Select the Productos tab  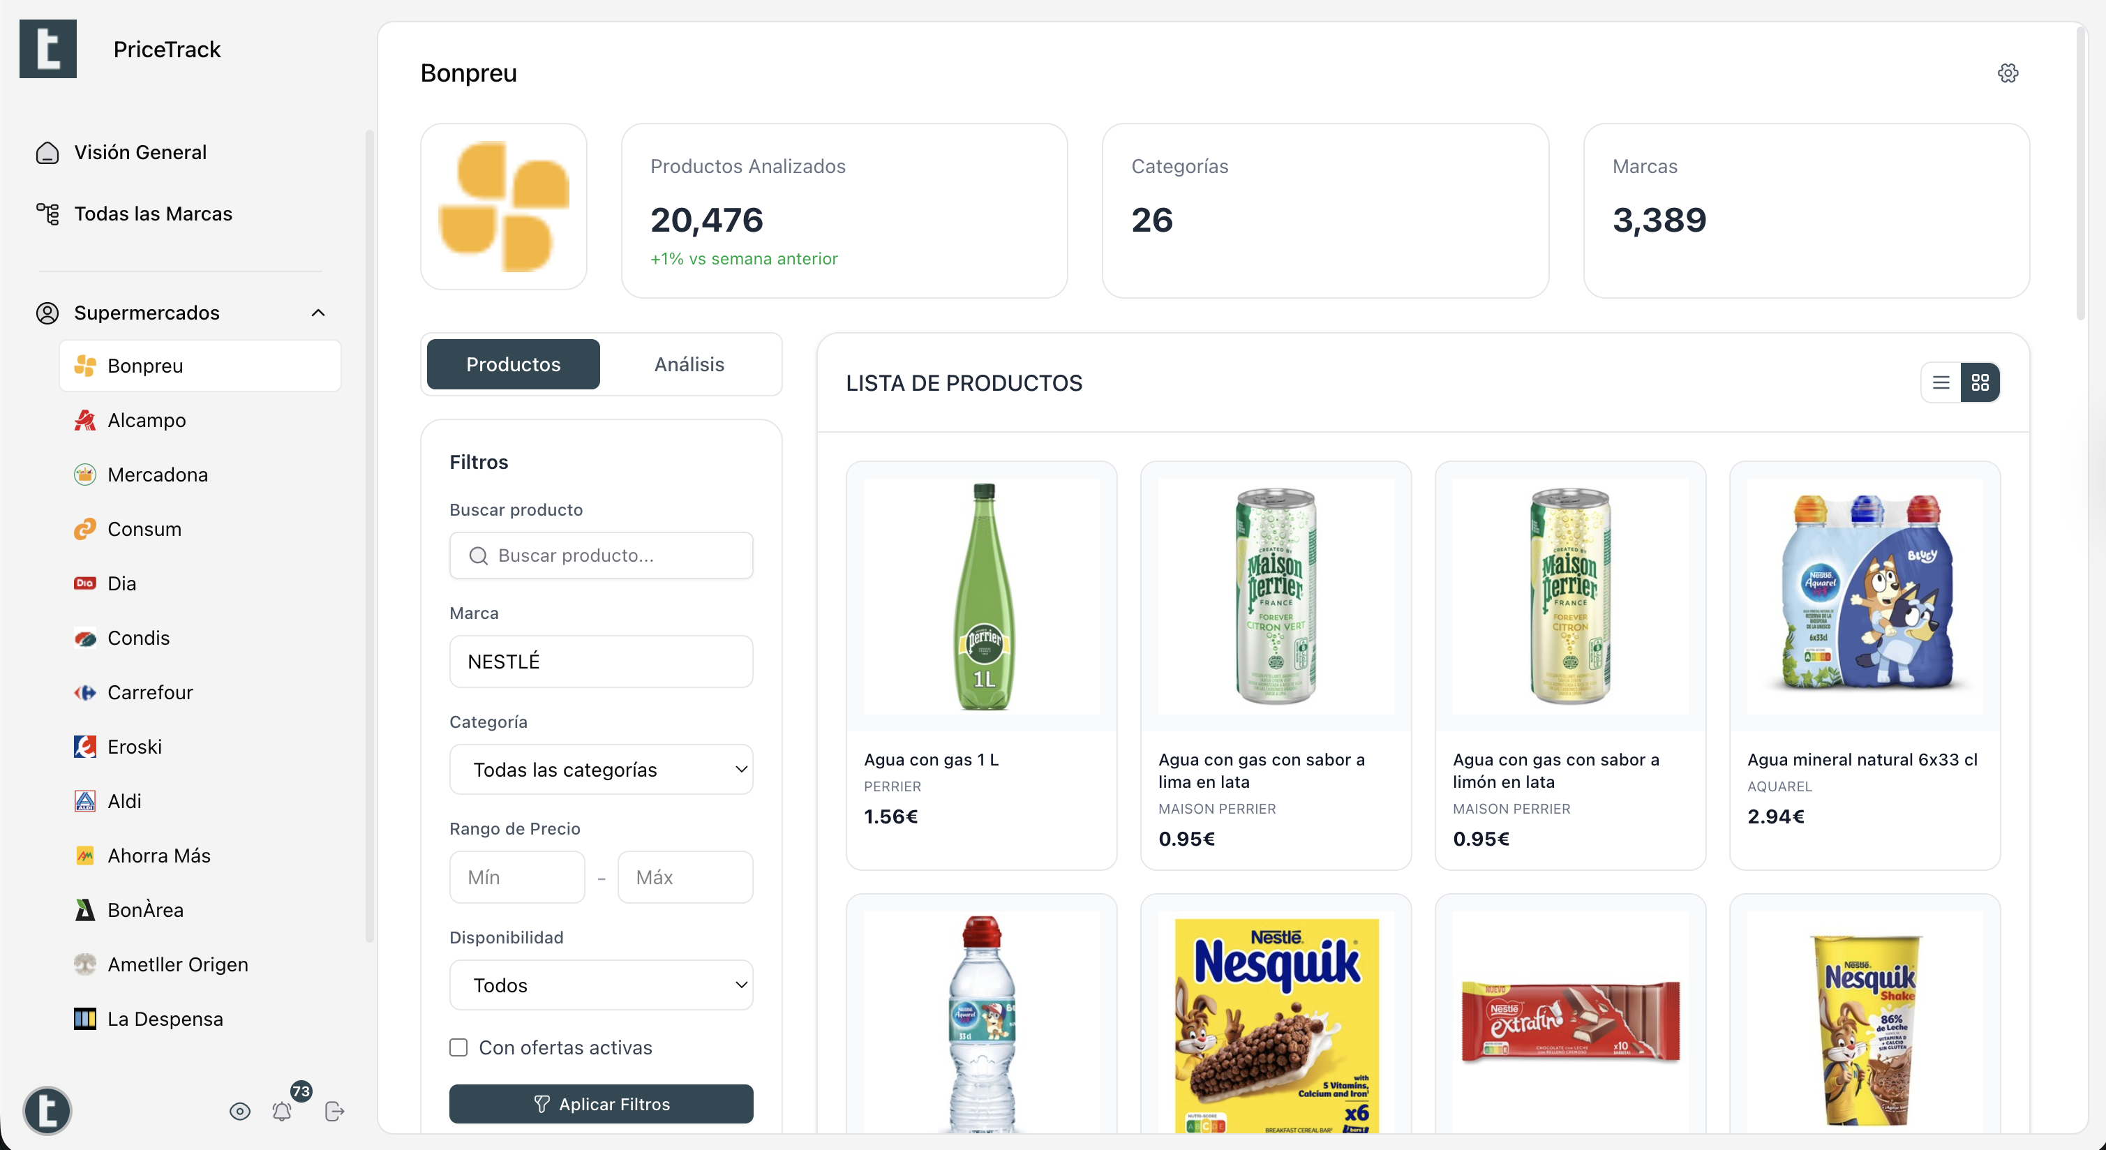[513, 364]
